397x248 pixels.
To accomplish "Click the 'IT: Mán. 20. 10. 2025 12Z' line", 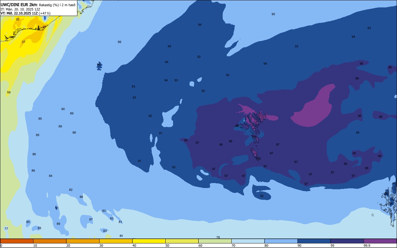I will tap(20, 9).
